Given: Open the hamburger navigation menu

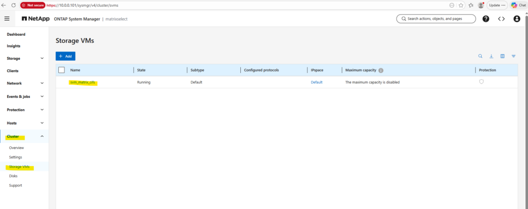Looking at the screenshot, I should click(x=7, y=19).
